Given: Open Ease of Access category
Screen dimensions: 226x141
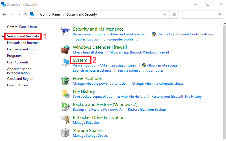Looking at the screenshot, I should point(18,85).
